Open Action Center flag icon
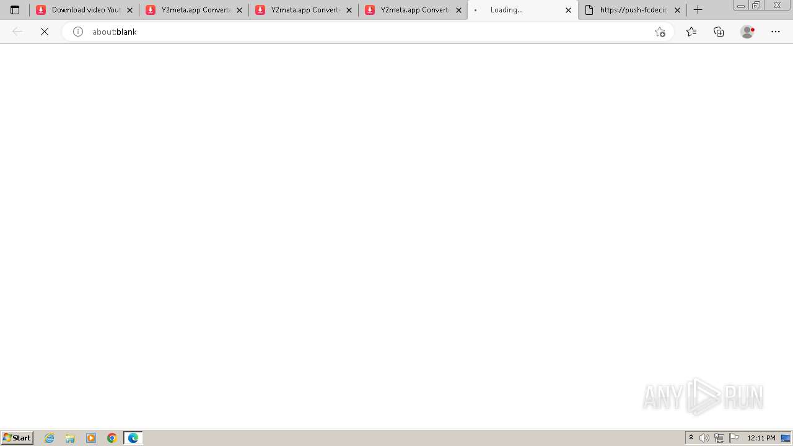 coord(734,438)
